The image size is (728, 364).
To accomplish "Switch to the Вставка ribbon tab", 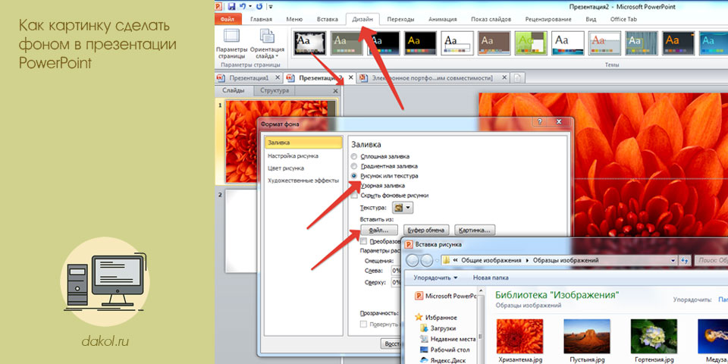I will click(x=328, y=20).
